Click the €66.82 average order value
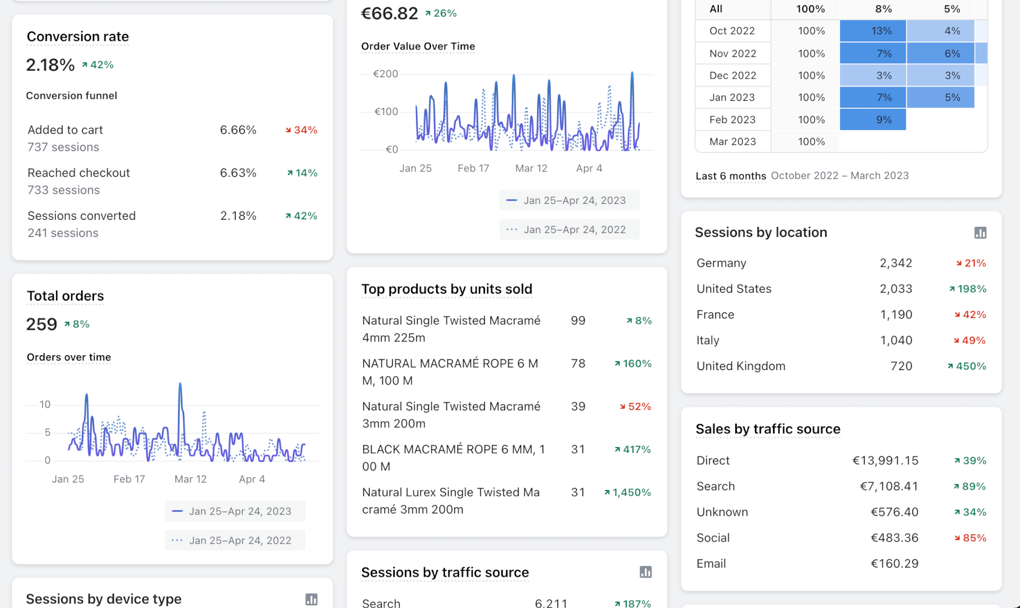The image size is (1020, 608). click(389, 13)
